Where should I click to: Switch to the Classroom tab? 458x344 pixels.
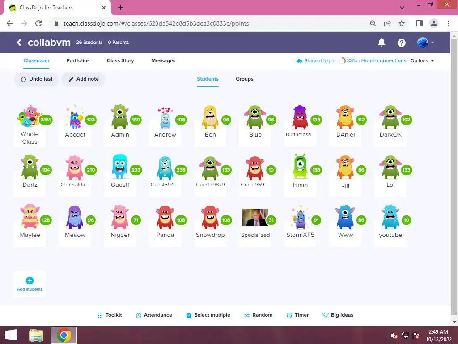(x=36, y=60)
